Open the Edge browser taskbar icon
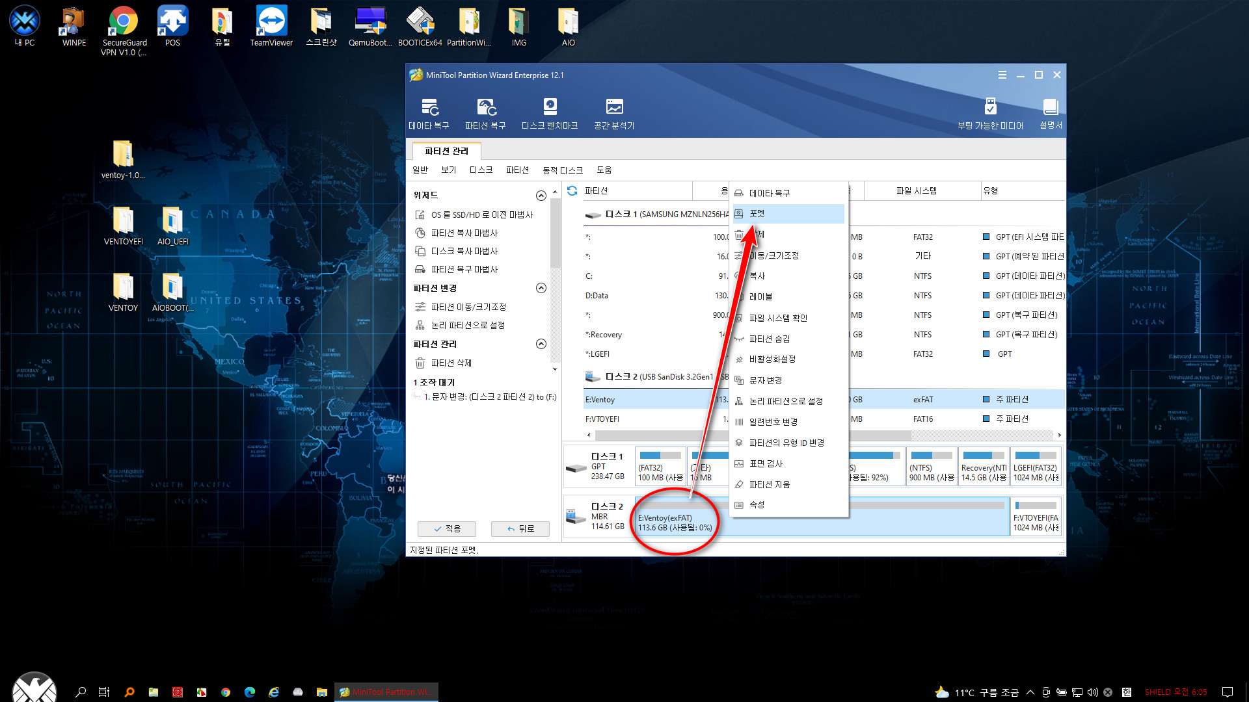This screenshot has height=702, width=1249. tap(250, 692)
